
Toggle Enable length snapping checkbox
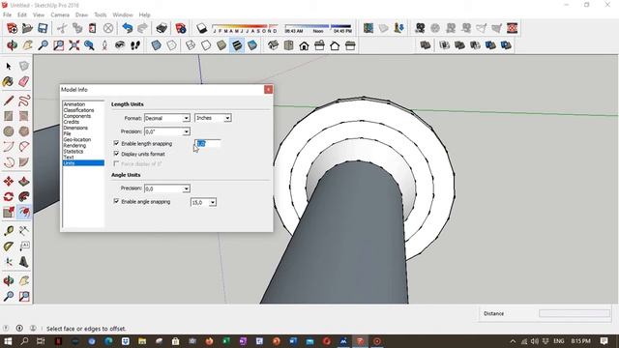coord(116,143)
